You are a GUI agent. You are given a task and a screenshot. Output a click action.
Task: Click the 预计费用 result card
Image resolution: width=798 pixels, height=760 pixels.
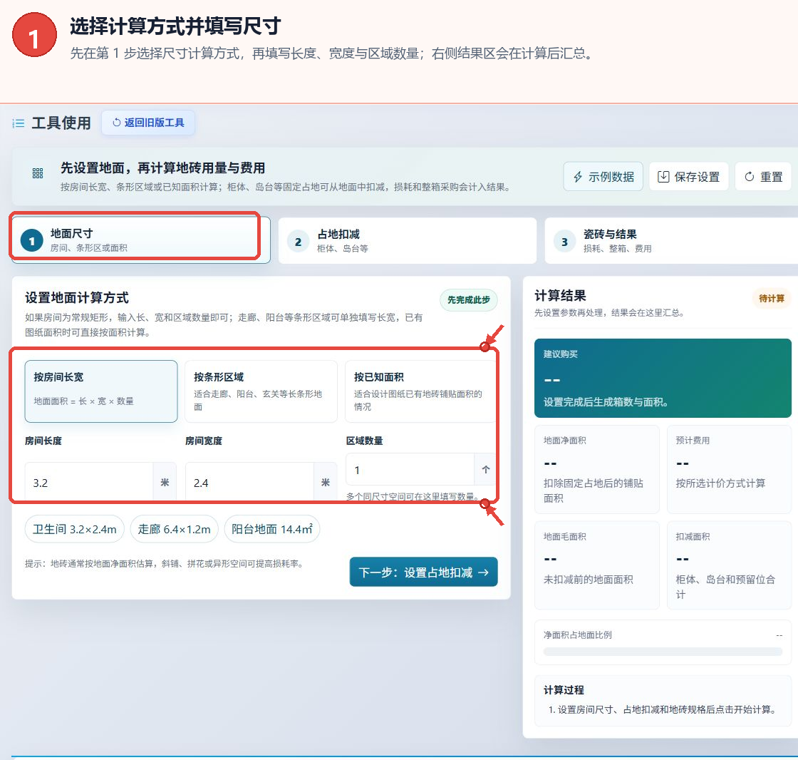(730, 469)
